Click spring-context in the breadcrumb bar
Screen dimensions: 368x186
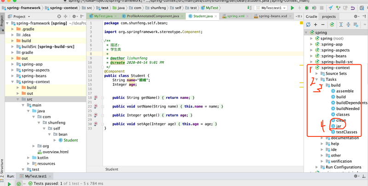click(x=63, y=8)
